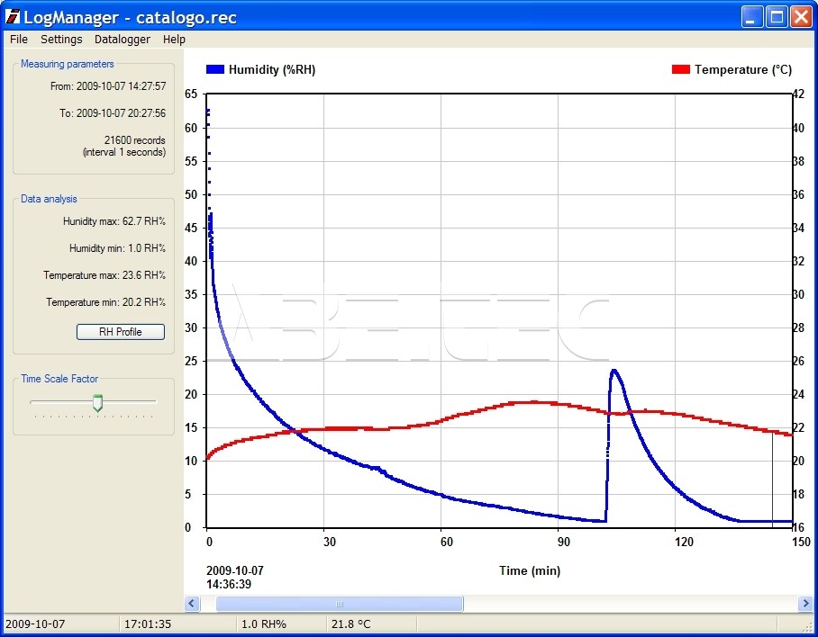
Task: Click the red Temperature legend swatch
Action: [x=680, y=69]
